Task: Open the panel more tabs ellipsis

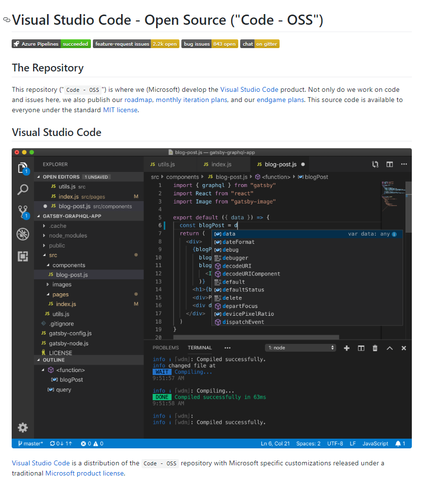Action: [x=228, y=348]
